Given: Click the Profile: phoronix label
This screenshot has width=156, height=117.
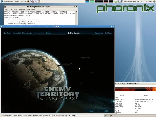Looking at the screenshot, I should coord(74,33).
